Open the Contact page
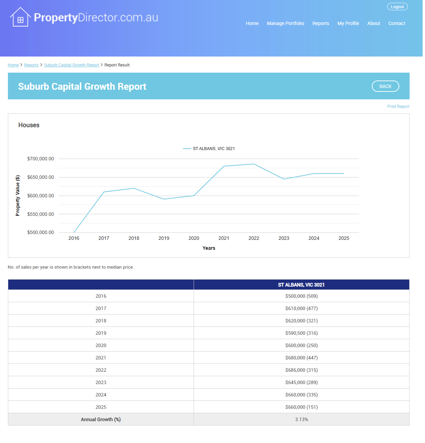425x443 pixels. coord(397,23)
